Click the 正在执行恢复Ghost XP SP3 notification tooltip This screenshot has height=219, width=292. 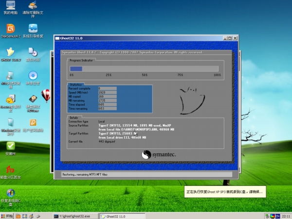225,192
